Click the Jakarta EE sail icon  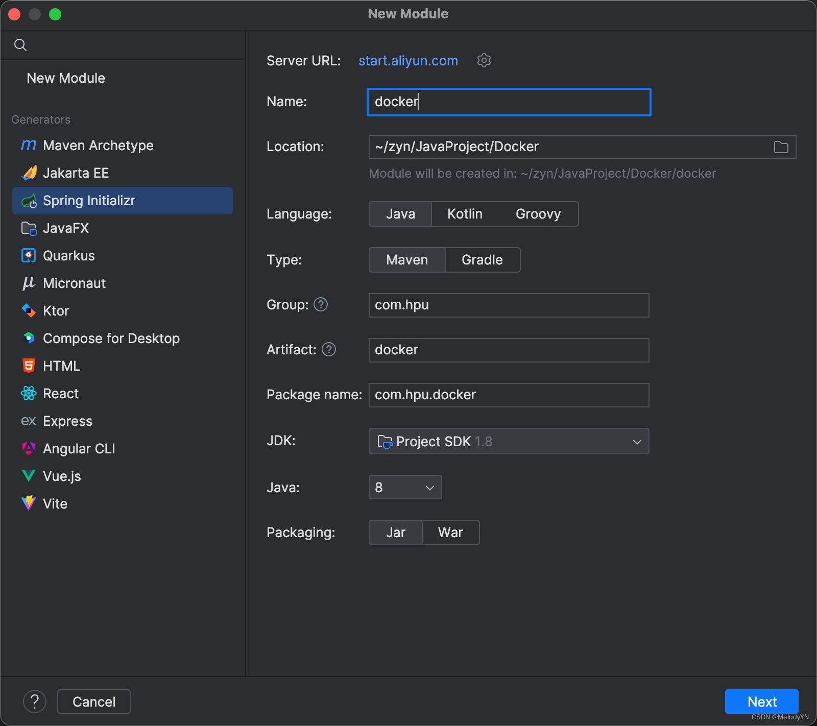[29, 173]
